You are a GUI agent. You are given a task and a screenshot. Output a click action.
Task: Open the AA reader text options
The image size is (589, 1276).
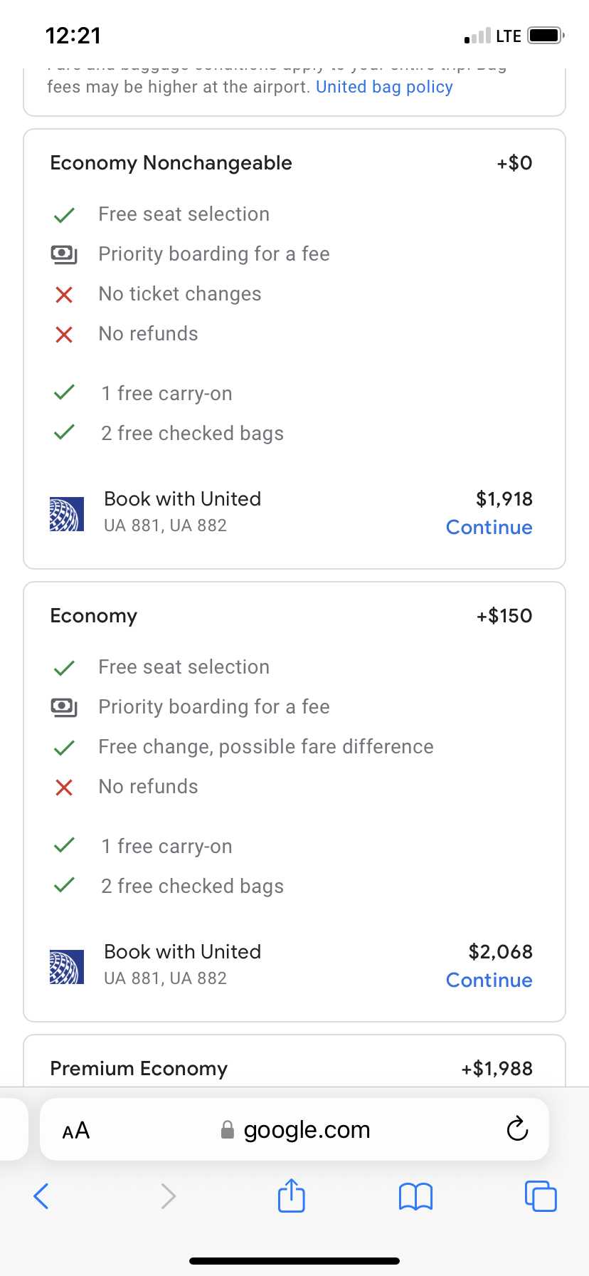(x=76, y=1130)
